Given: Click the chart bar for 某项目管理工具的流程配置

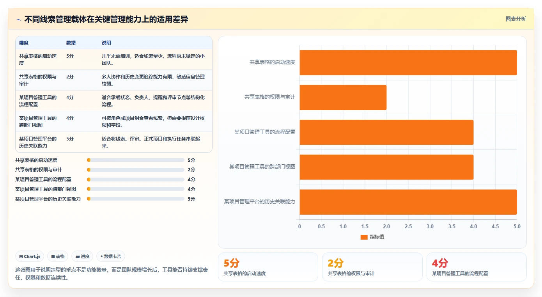Looking at the screenshot, I should tap(386, 132).
